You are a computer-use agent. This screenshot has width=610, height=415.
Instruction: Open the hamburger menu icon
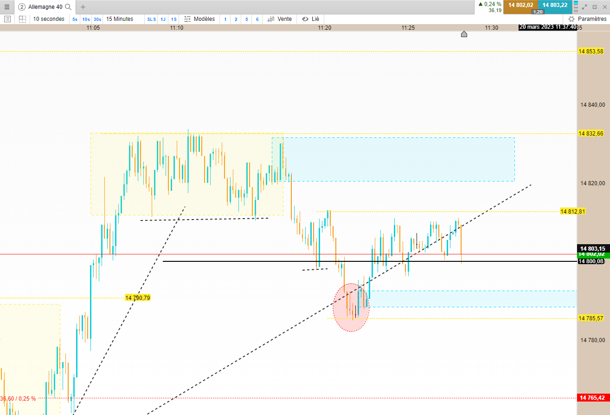pyautogui.click(x=6, y=7)
